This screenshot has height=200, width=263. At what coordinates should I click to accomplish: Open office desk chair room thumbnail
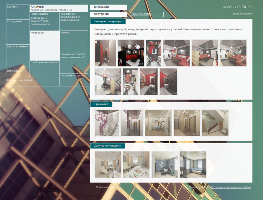[x=108, y=81]
